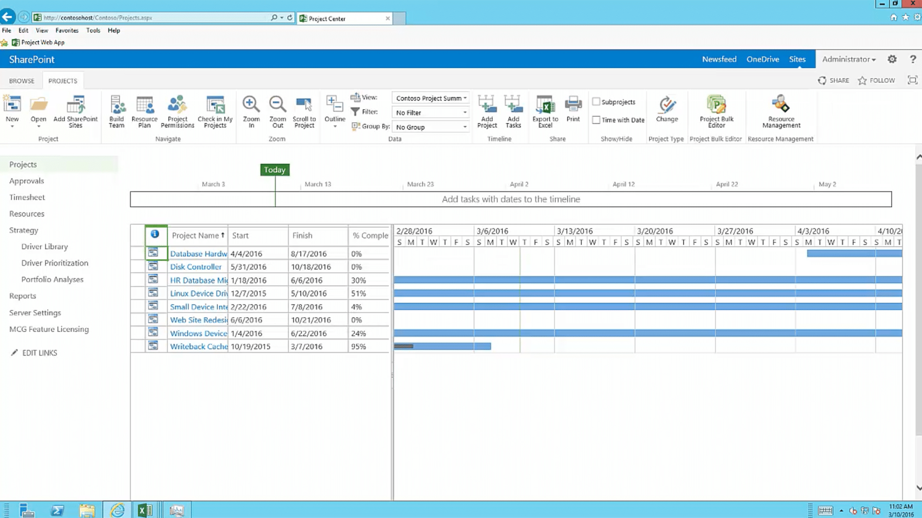This screenshot has width=922, height=518.
Task: Open Timesheet in left navigation
Action: click(27, 197)
